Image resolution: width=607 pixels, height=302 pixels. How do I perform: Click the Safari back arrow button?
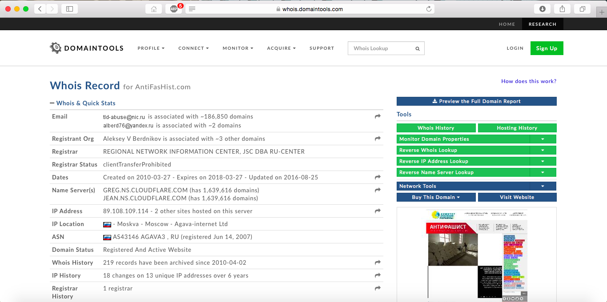pos(40,9)
